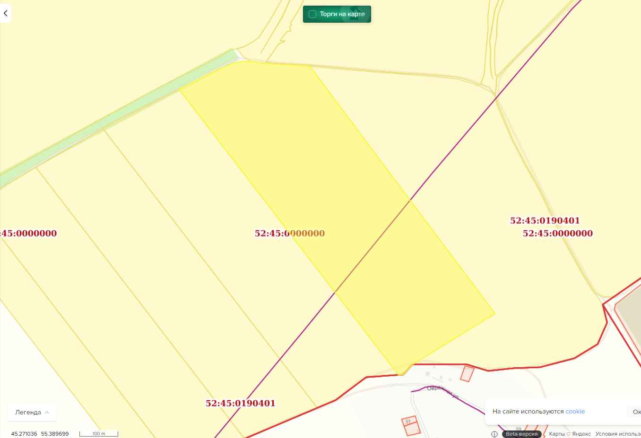The image size is (641, 438).
Task: Open the cookie policy link
Action: point(575,412)
